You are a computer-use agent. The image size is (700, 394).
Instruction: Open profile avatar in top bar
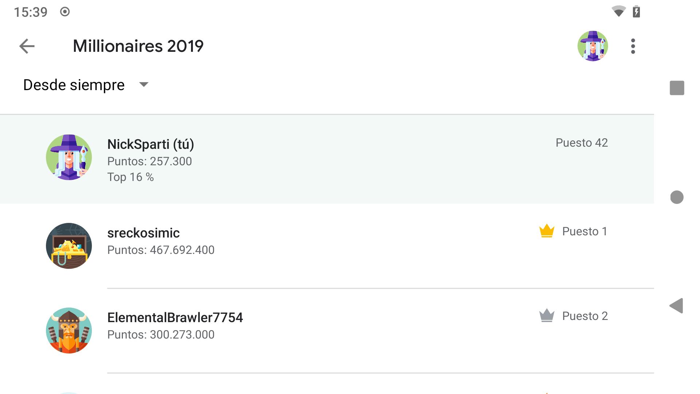(x=592, y=46)
